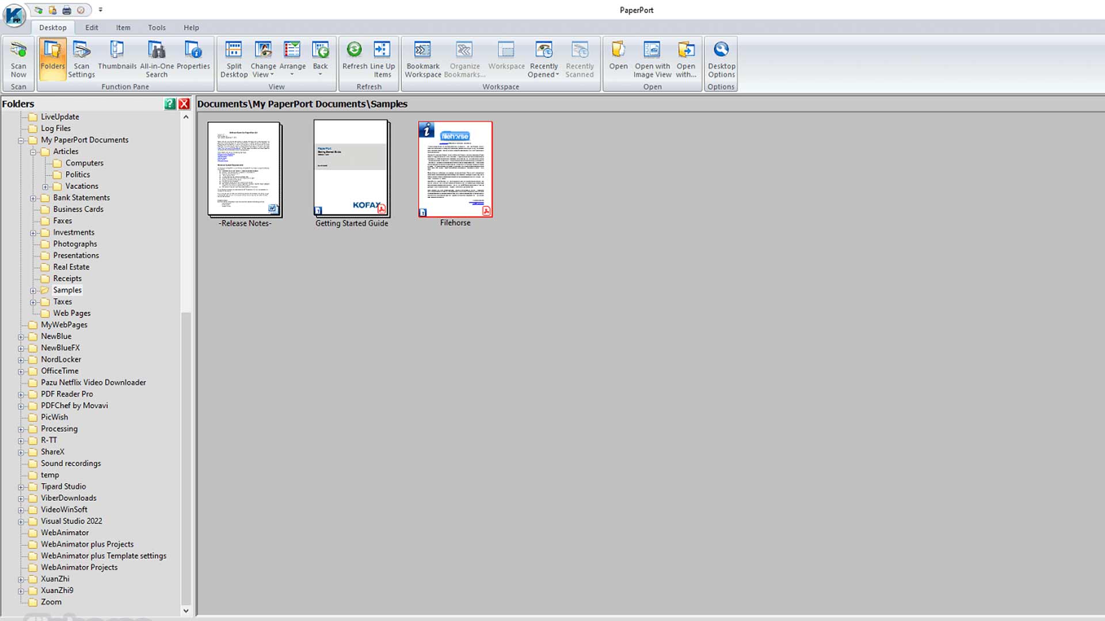The image size is (1105, 621).
Task: Open the Desktop menu
Action: coord(52,27)
